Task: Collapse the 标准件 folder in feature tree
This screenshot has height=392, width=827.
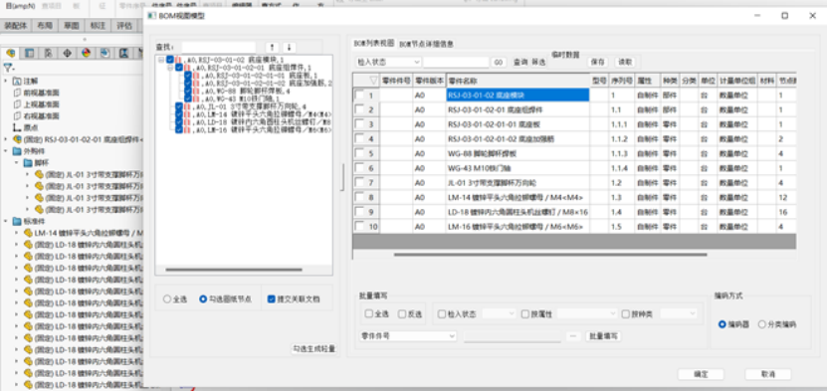Action: coord(5,221)
